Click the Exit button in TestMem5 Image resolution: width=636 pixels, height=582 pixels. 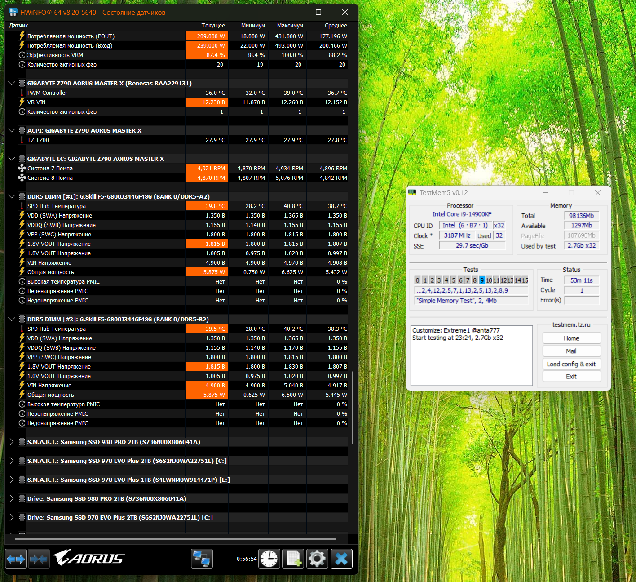click(x=571, y=376)
